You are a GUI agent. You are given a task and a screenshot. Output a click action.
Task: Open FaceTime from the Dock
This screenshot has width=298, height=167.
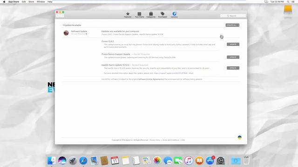pyautogui.click(x=178, y=161)
